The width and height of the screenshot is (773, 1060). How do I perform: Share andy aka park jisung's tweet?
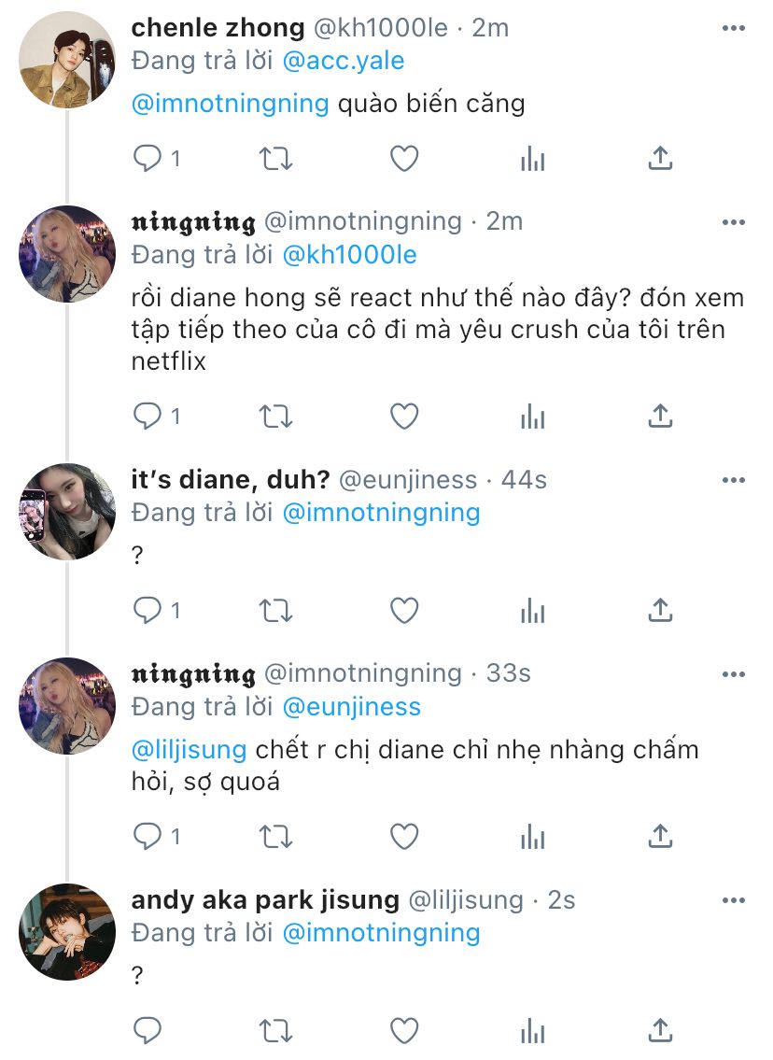coord(660,1031)
